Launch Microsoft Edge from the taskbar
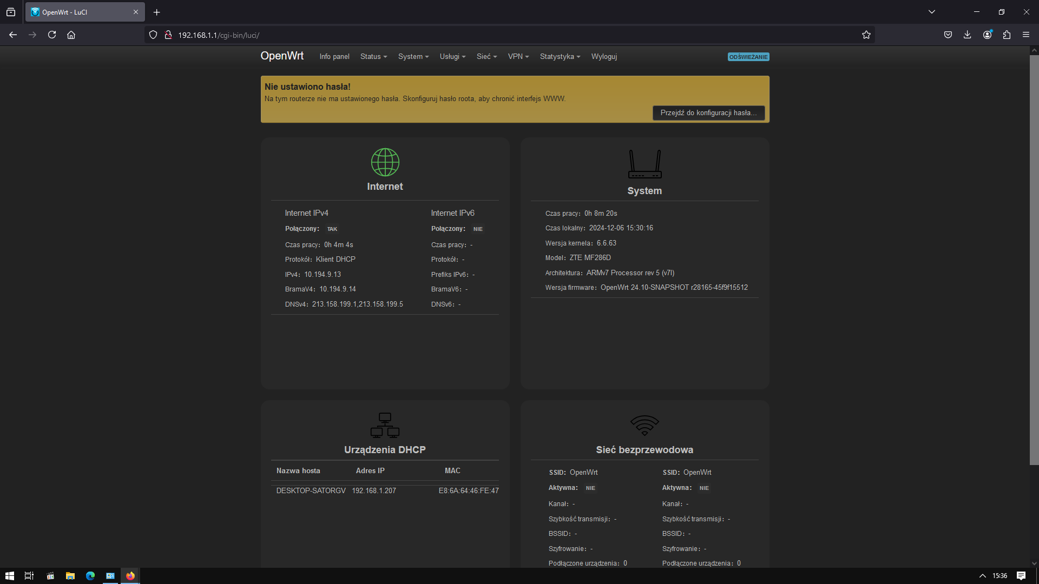This screenshot has width=1039, height=584. [x=90, y=576]
